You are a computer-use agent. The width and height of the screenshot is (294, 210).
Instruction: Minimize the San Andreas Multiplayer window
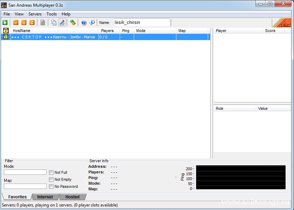click(x=261, y=4)
